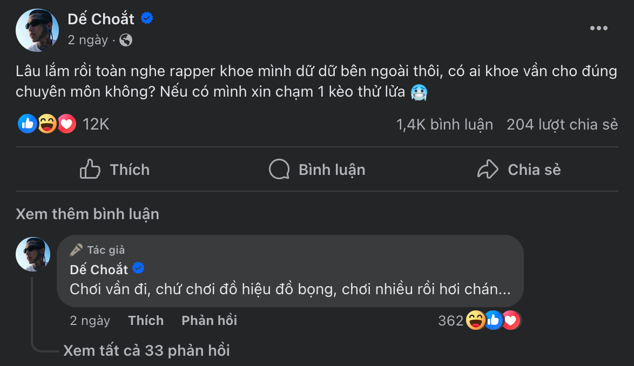Click the Like thumbs-up reaction icon under the post
This screenshot has height=366, width=634.
click(27, 124)
